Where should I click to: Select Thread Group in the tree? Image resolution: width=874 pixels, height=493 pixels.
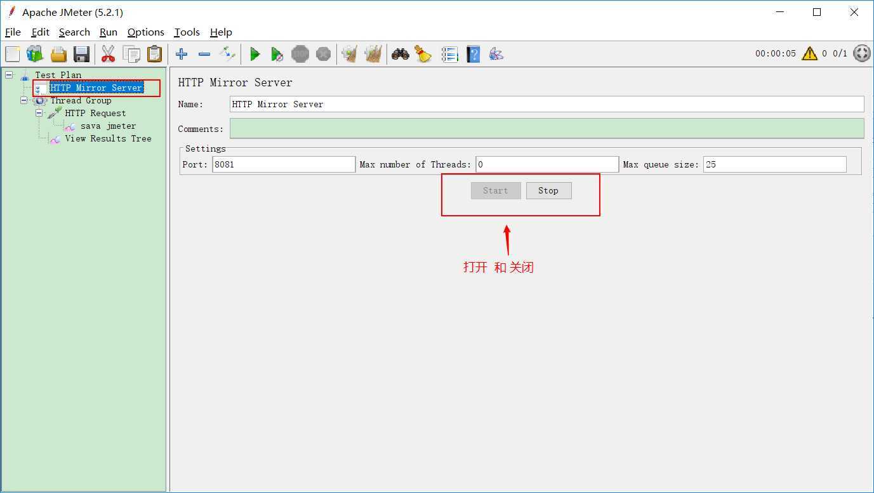pos(81,100)
